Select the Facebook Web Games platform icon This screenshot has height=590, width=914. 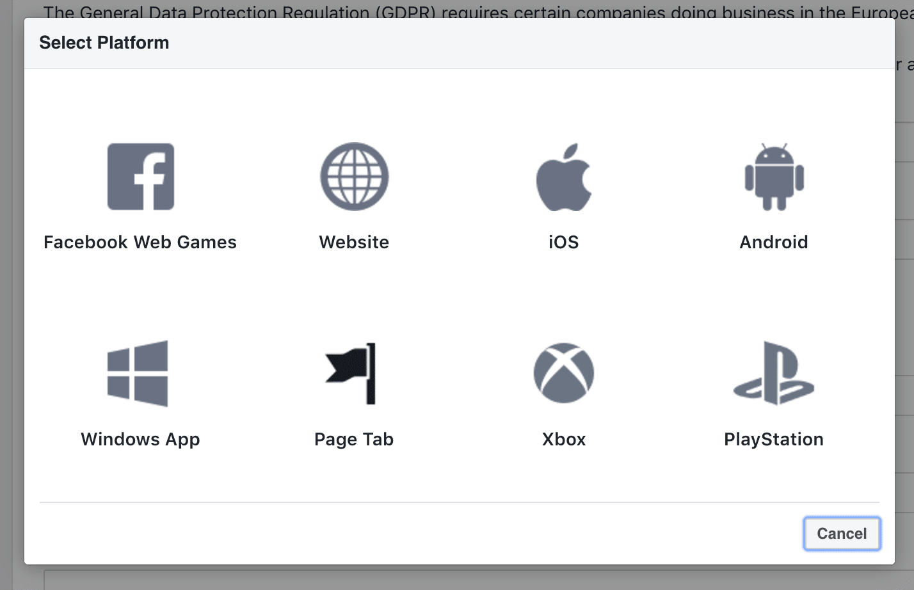coord(140,177)
